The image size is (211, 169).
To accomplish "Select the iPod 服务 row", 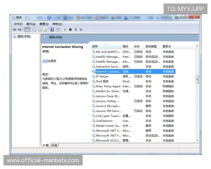I will coord(134,81).
